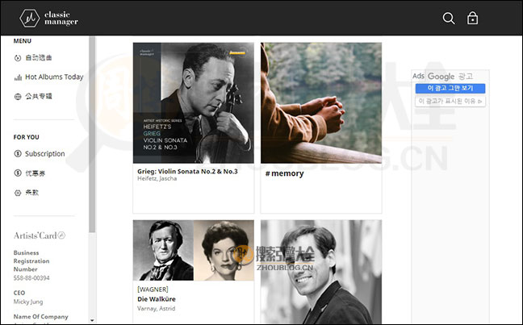
Task: Open Grieg: Violin Sonata No.2 & No.3 title
Action: (x=187, y=171)
